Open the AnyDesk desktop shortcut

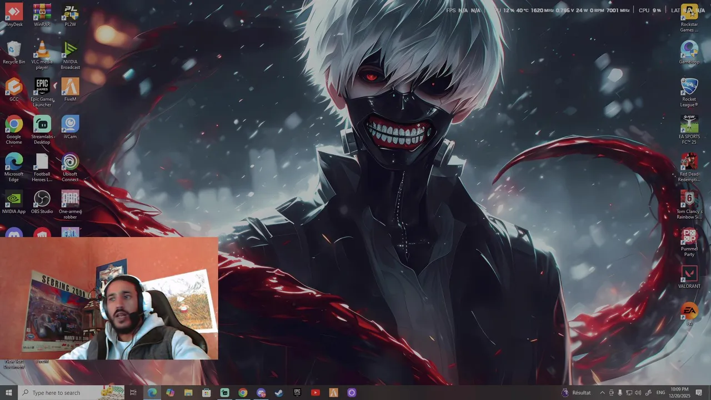(14, 15)
